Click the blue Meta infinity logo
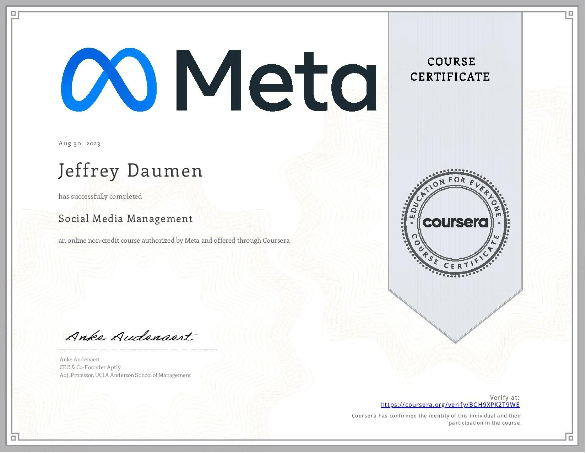The image size is (586, 453). [x=109, y=80]
